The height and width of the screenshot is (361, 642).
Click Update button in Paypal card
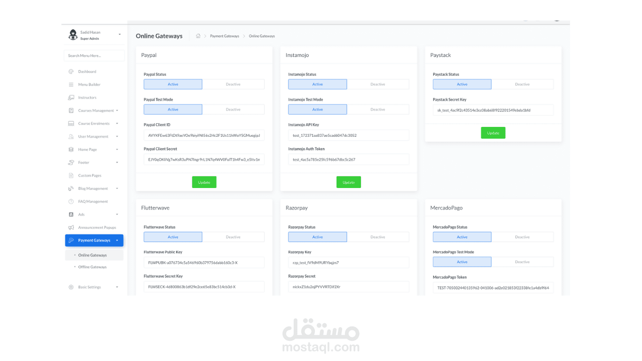204,182
